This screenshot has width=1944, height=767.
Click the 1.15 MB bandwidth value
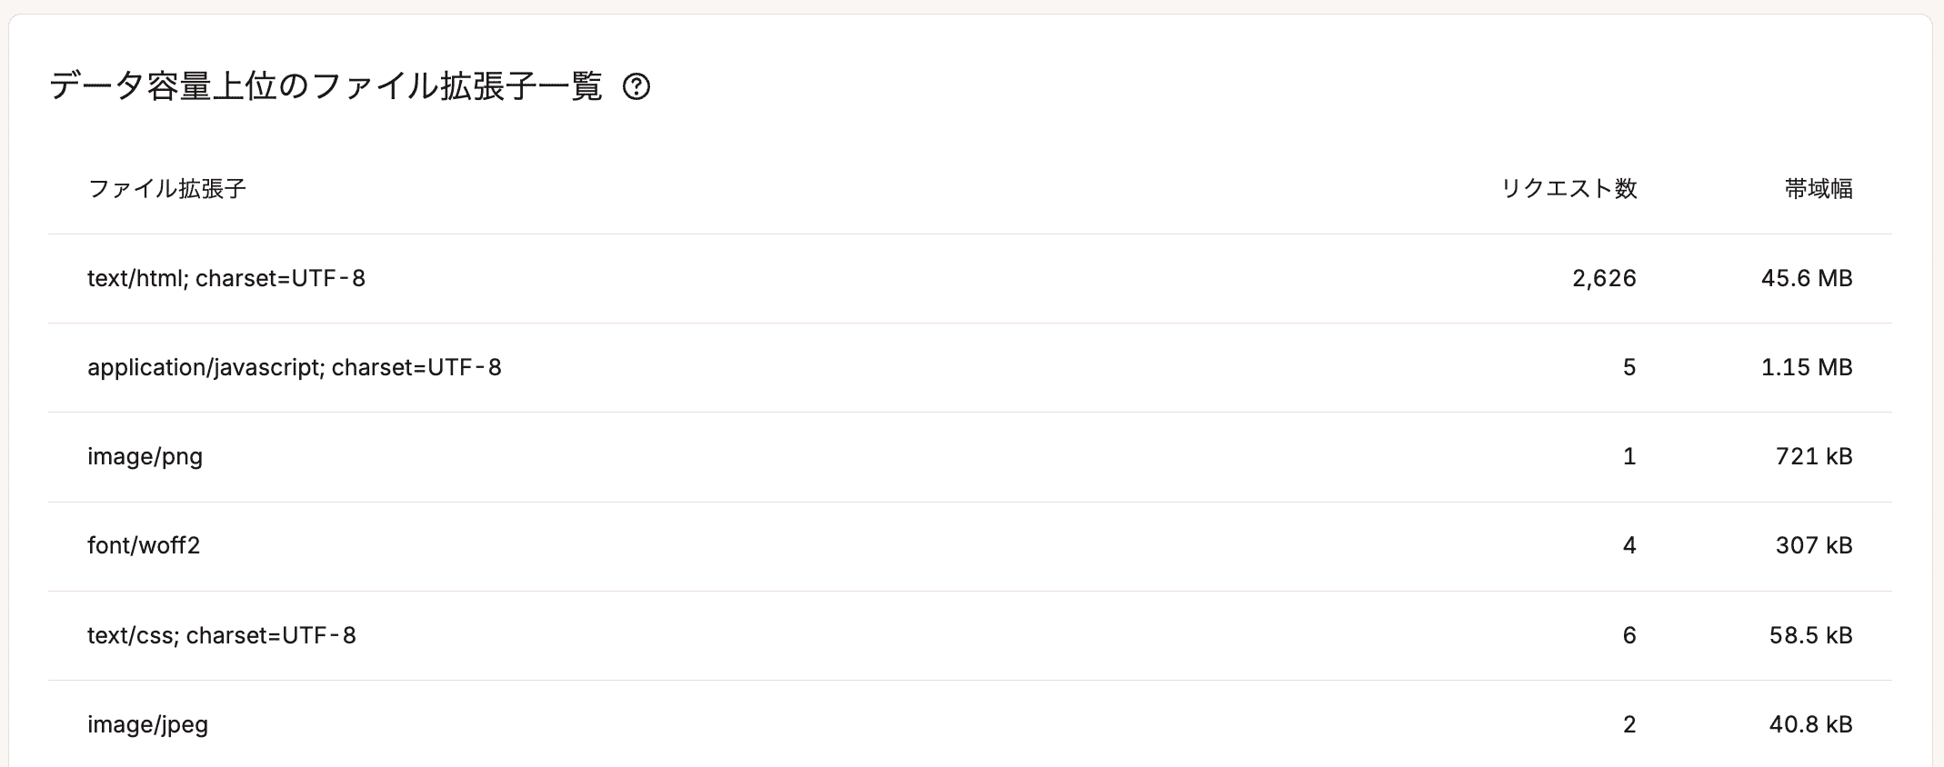click(x=1807, y=367)
